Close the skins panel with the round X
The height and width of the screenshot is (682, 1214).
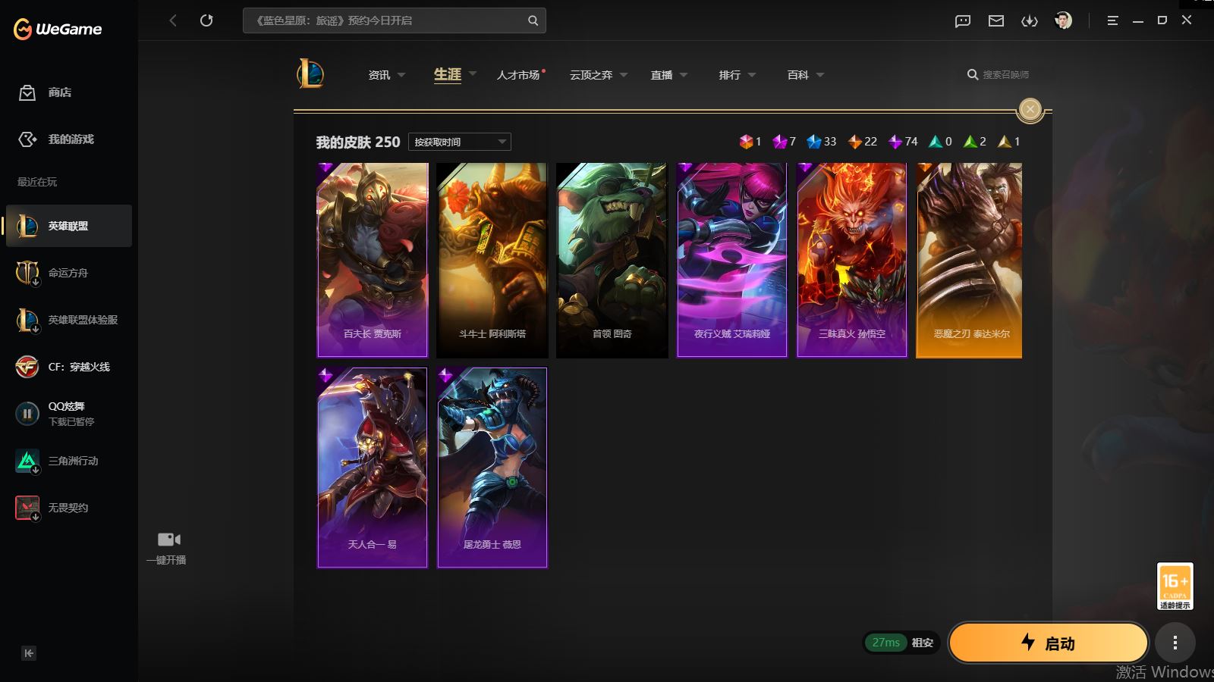(x=1030, y=110)
